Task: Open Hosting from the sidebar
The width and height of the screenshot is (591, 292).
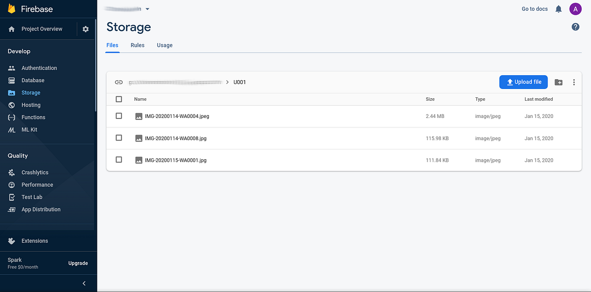Action: 30,105
